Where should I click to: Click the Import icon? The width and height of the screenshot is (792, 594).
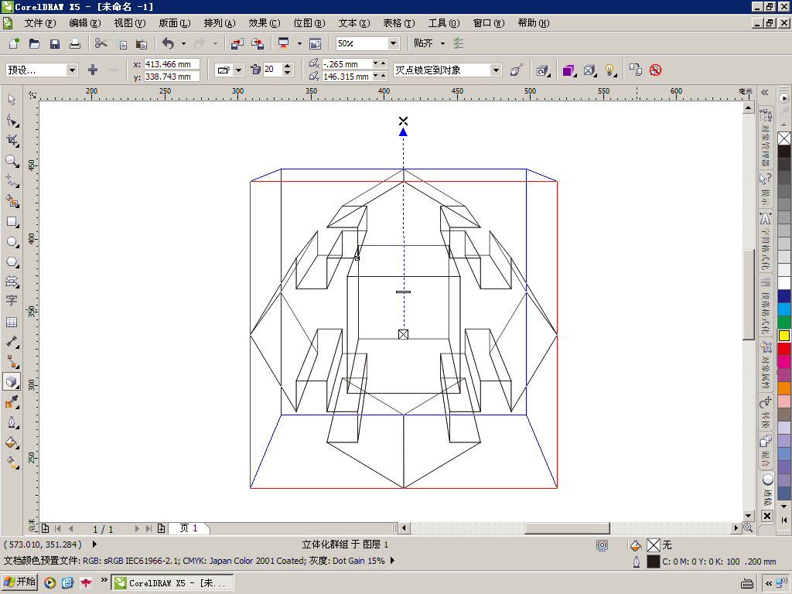pyautogui.click(x=237, y=43)
